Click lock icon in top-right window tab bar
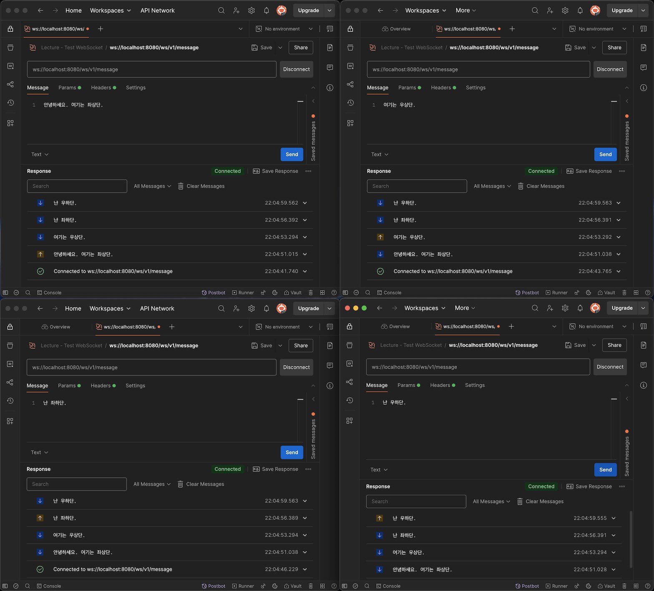Screen dimensions: 654x591 (350, 29)
